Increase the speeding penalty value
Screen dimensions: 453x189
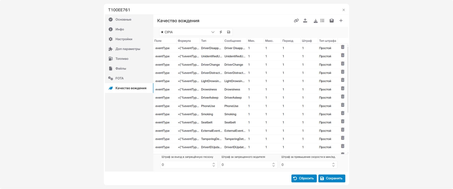pyautogui.click(x=333, y=163)
